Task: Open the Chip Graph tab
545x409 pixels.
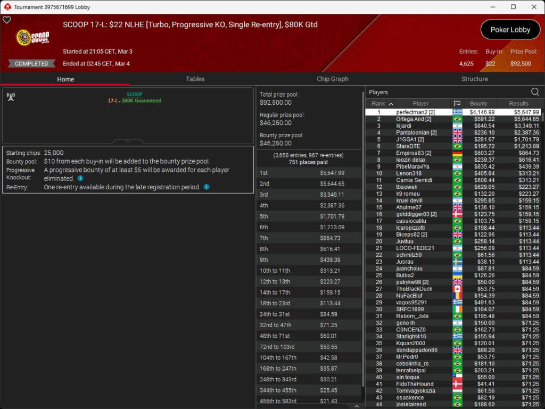Action: (333, 79)
